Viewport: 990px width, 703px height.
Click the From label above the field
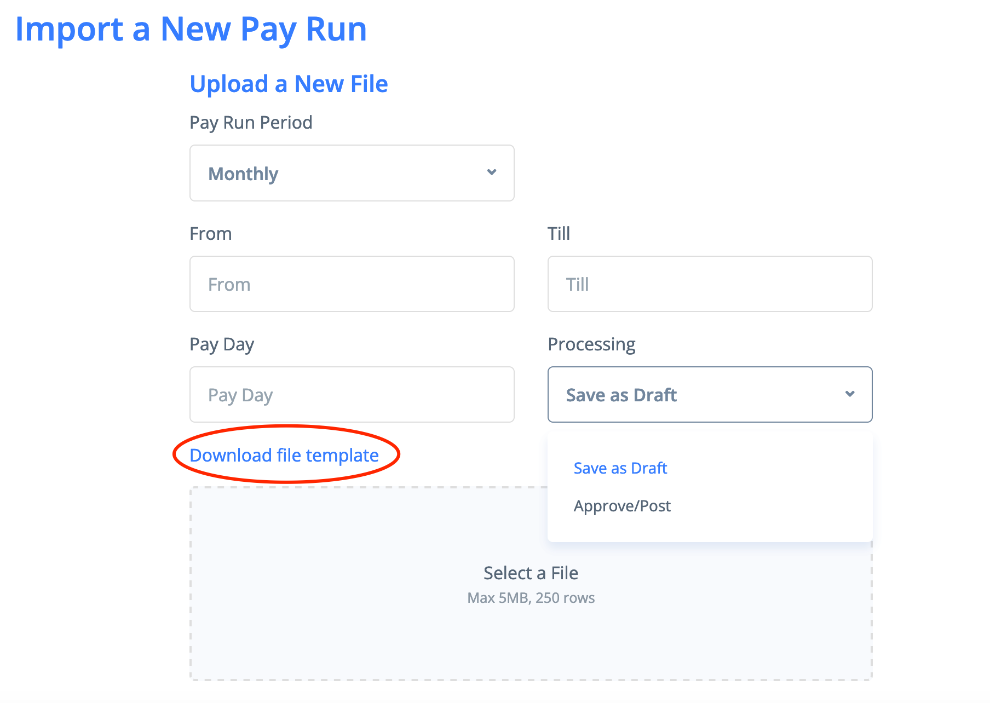[211, 234]
